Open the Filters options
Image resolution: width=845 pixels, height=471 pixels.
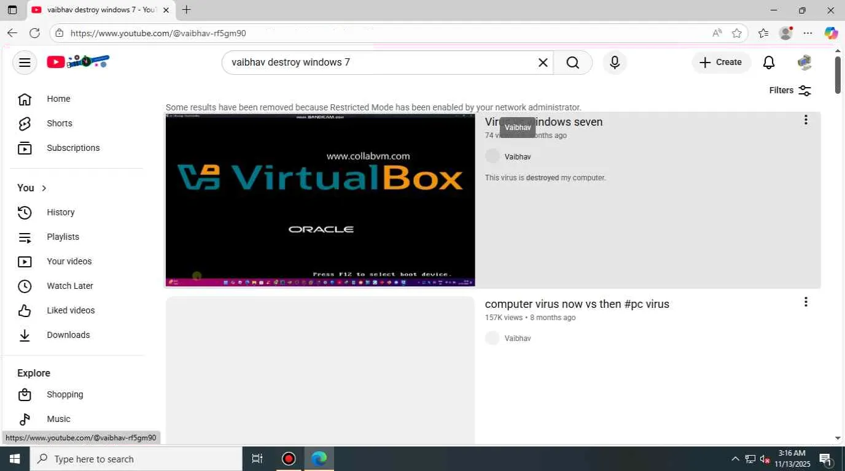point(790,91)
